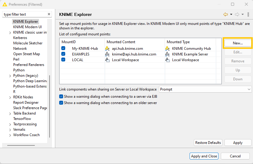Click the KNIME Community Hub type icon

[167, 49]
